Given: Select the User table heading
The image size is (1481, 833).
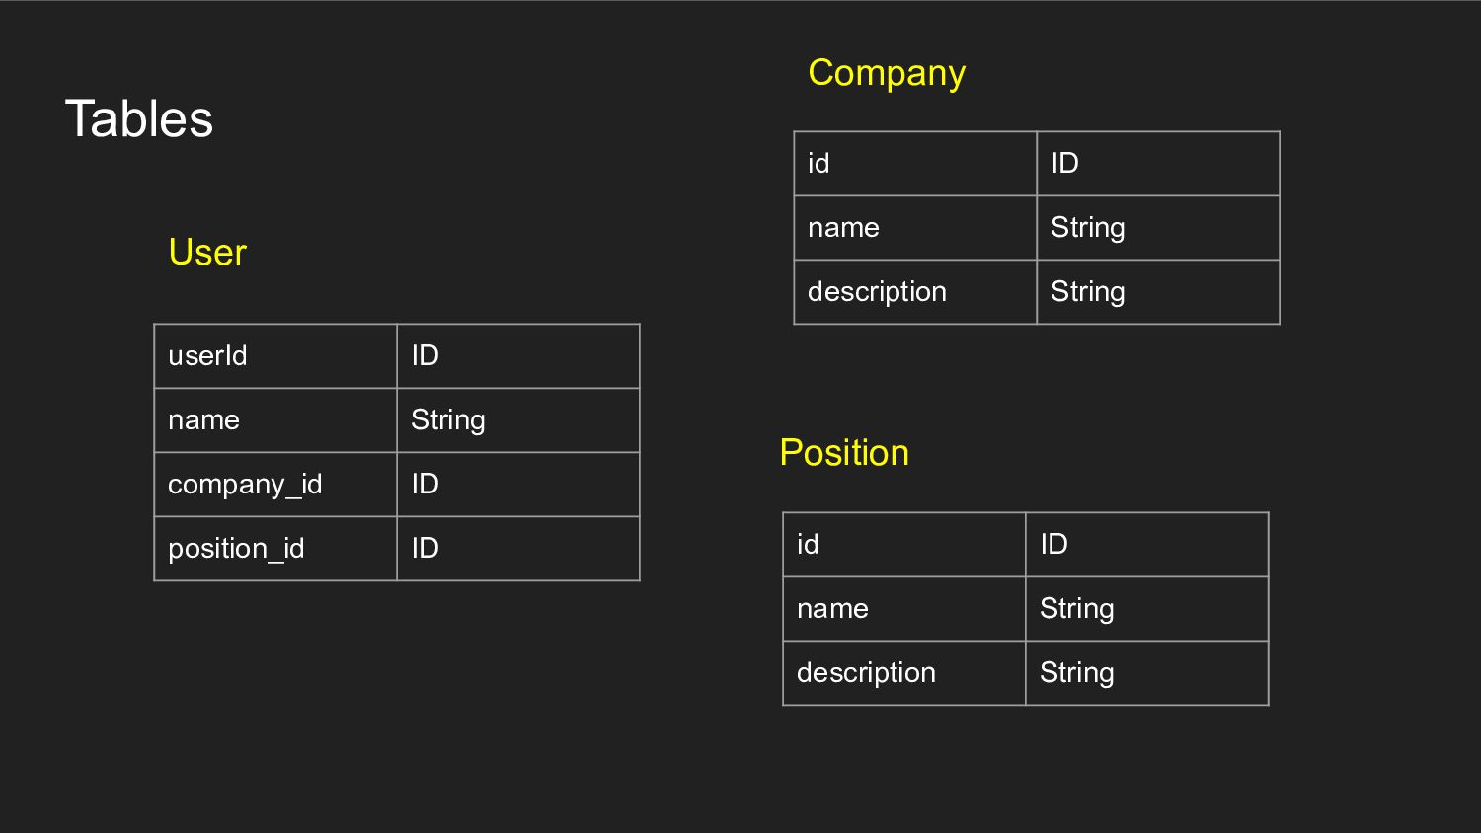Looking at the screenshot, I should point(207,253).
